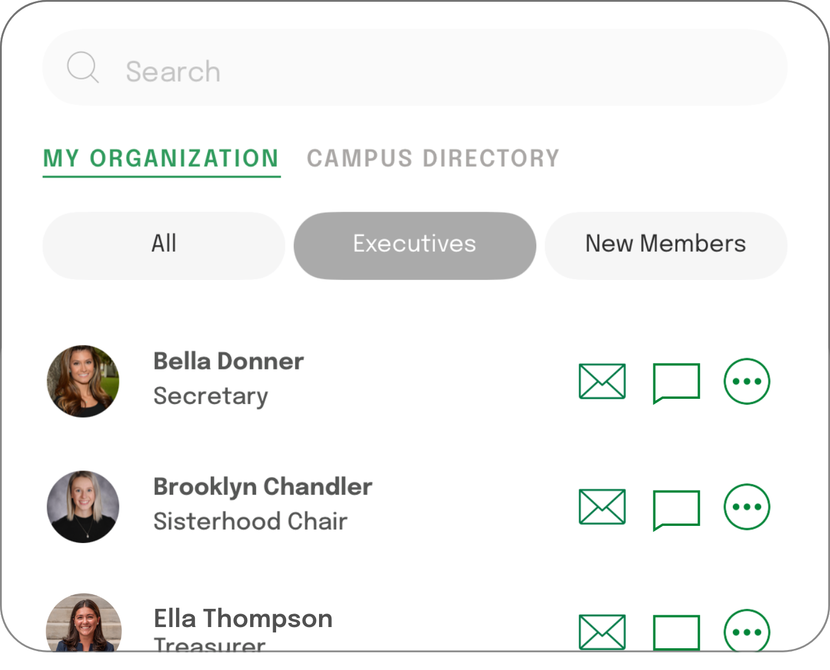Image resolution: width=830 pixels, height=670 pixels.
Task: Email Brooklyn Chandler via envelope icon
Action: pos(602,506)
